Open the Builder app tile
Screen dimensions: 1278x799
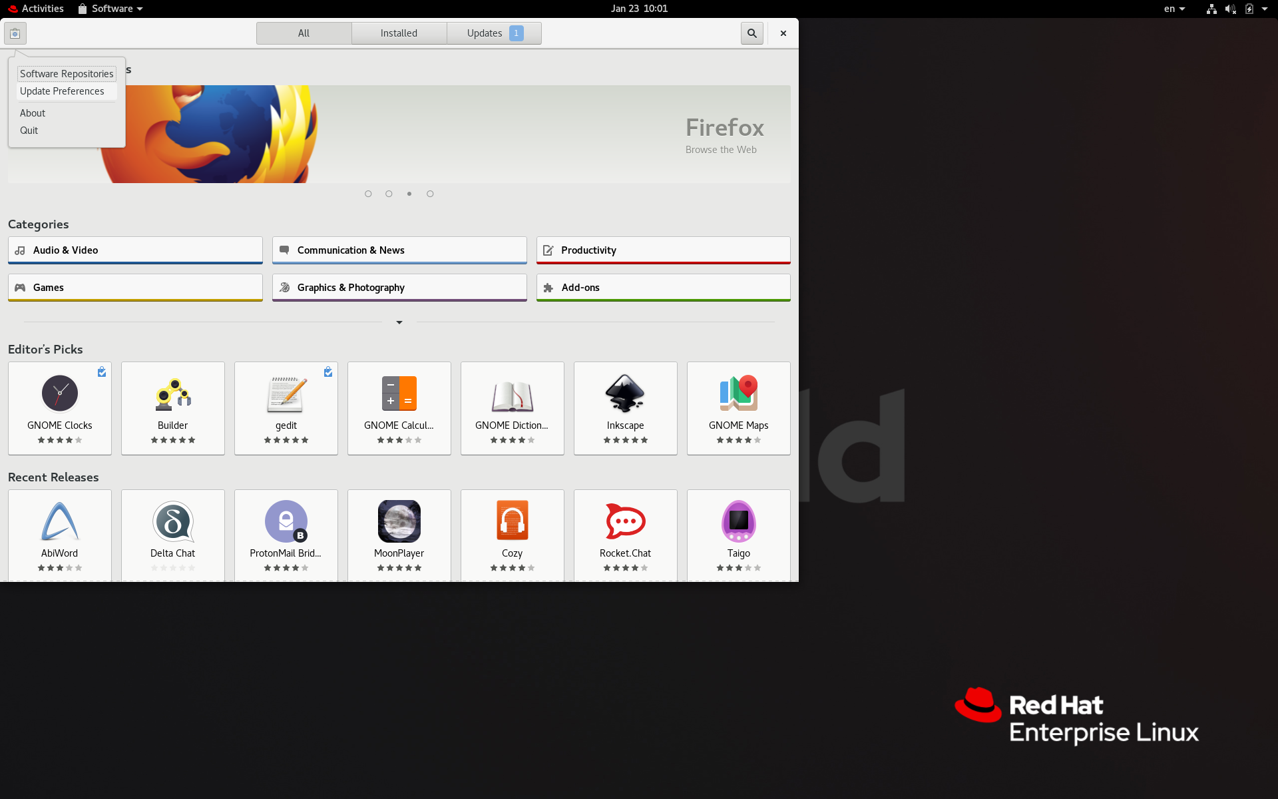173,408
